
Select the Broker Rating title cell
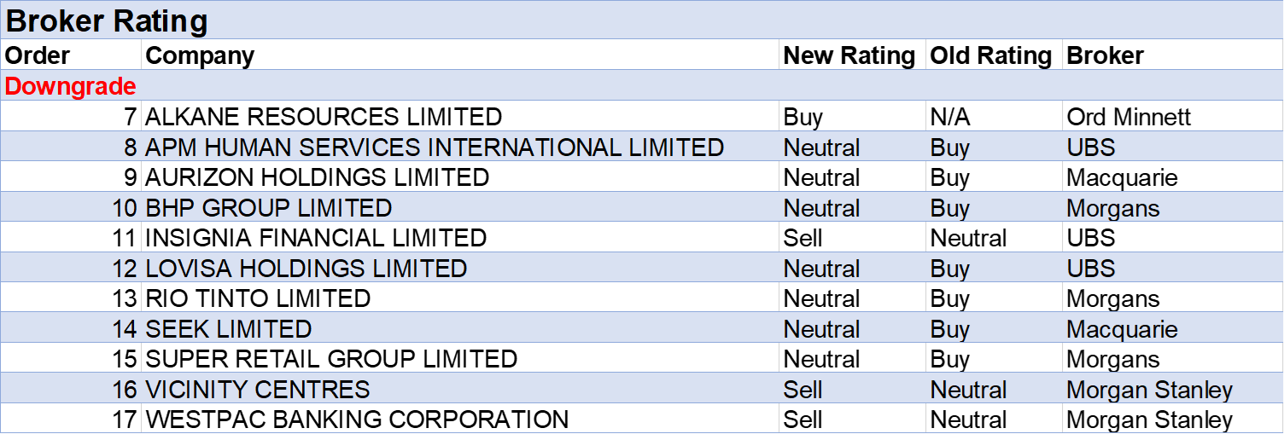(107, 21)
